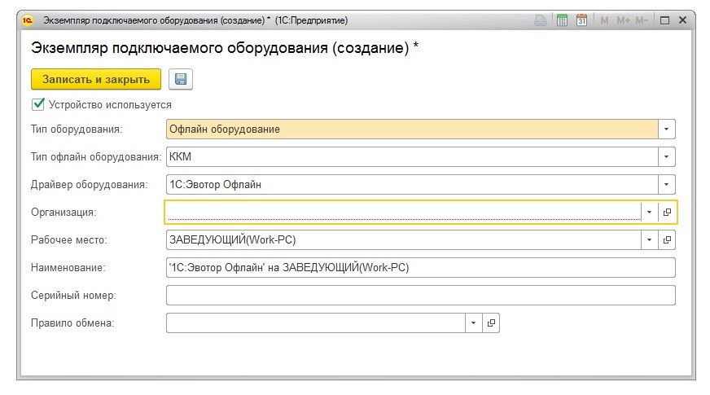
Task: Click the diskette save icon button
Action: pos(181,79)
